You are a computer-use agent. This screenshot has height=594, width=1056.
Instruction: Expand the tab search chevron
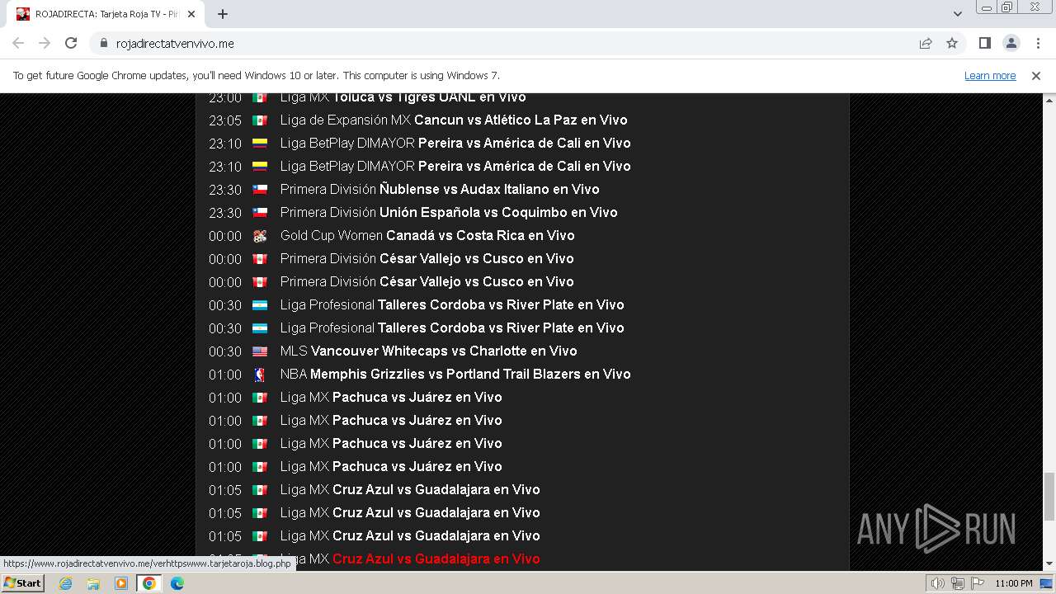click(x=957, y=14)
